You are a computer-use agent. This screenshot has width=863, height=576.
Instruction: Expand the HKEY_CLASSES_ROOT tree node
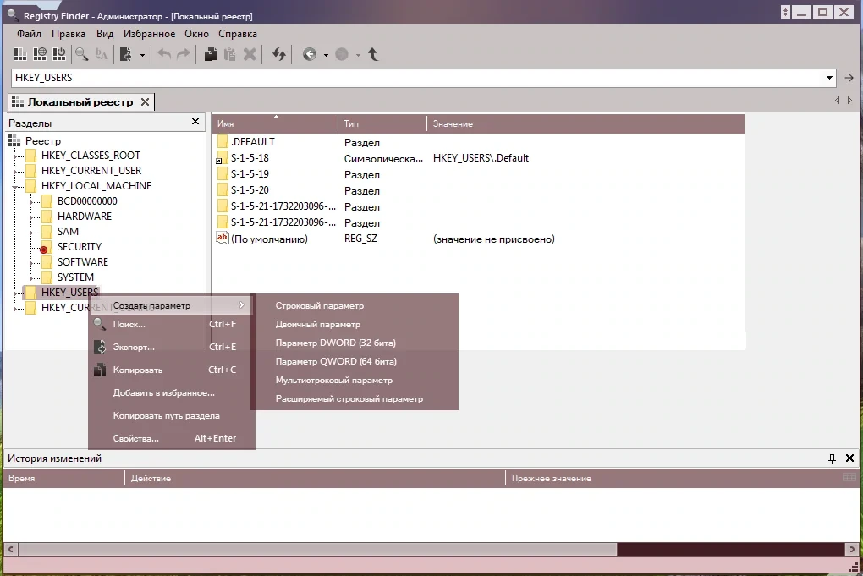pos(16,156)
